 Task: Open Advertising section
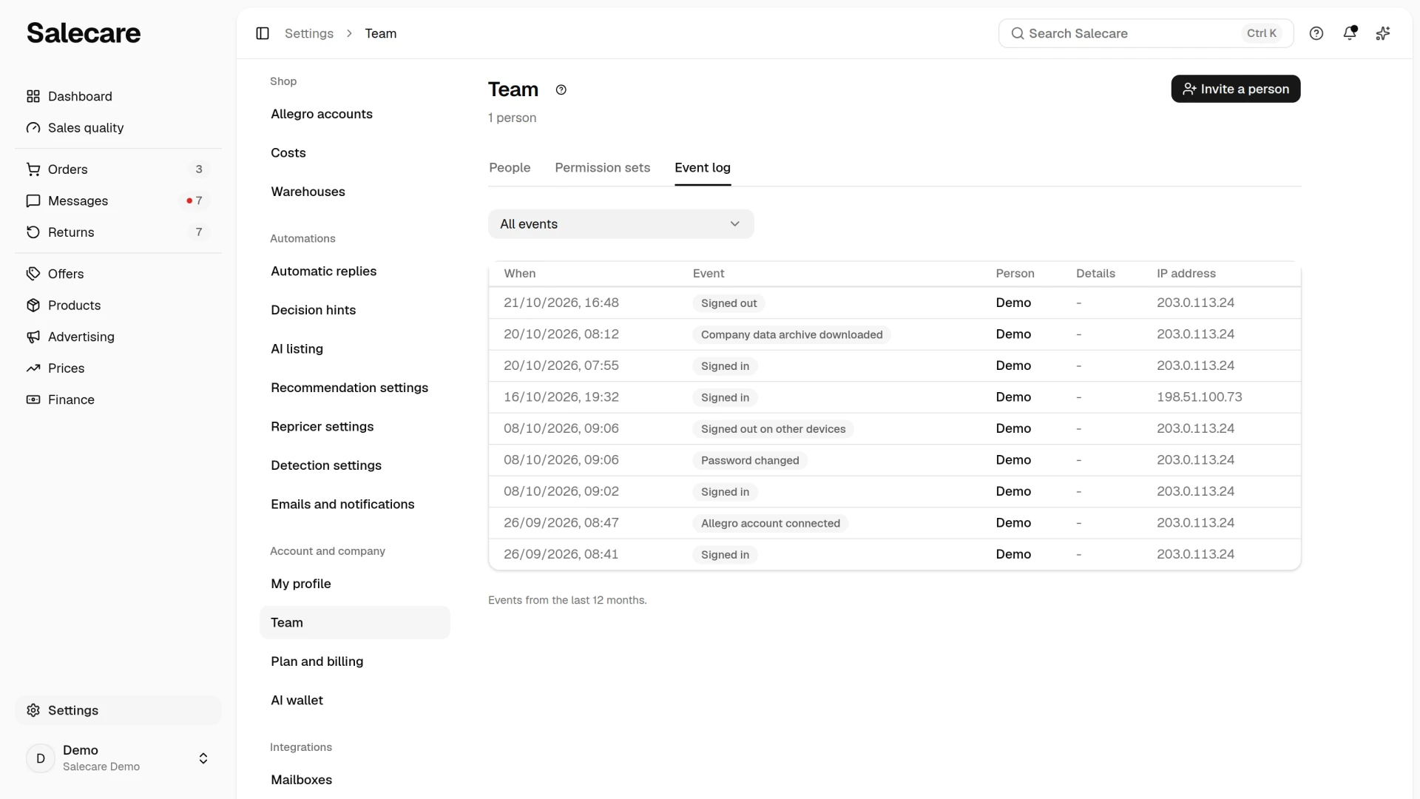[118, 337]
